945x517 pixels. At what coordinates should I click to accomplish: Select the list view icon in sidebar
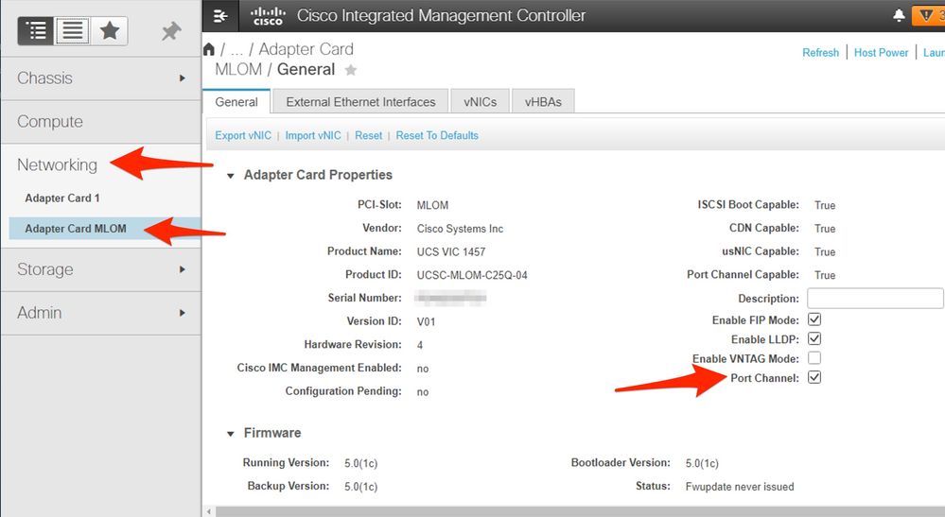pyautogui.click(x=72, y=30)
